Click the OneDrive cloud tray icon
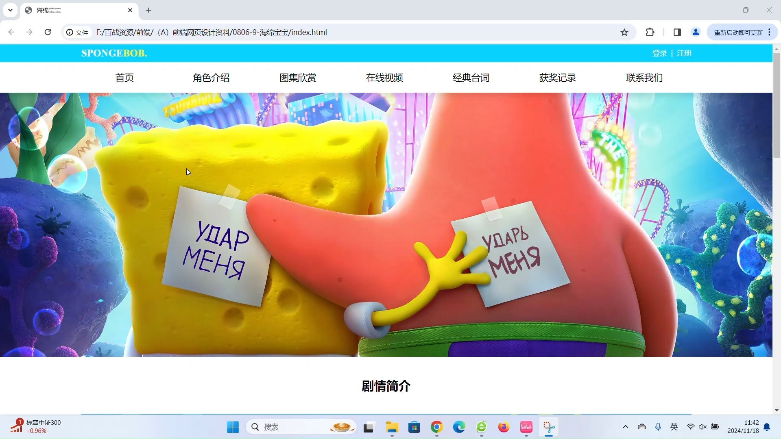The image size is (781, 439). click(x=642, y=427)
